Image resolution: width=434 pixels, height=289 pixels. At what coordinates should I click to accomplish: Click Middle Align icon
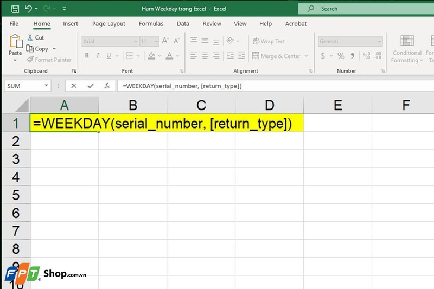pos(205,41)
